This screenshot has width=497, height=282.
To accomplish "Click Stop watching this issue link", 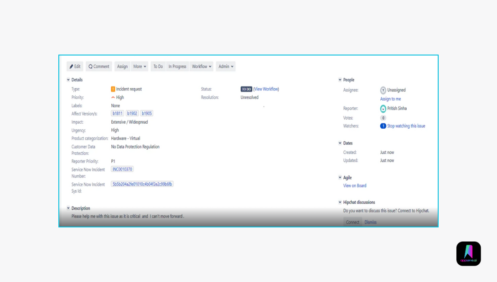I will tap(406, 126).
